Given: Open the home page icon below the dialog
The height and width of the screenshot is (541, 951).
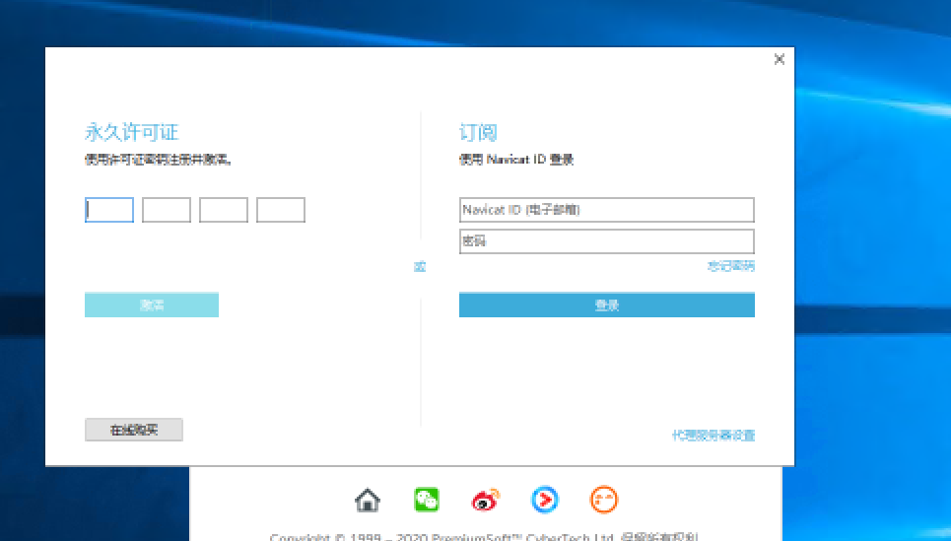Looking at the screenshot, I should (368, 501).
